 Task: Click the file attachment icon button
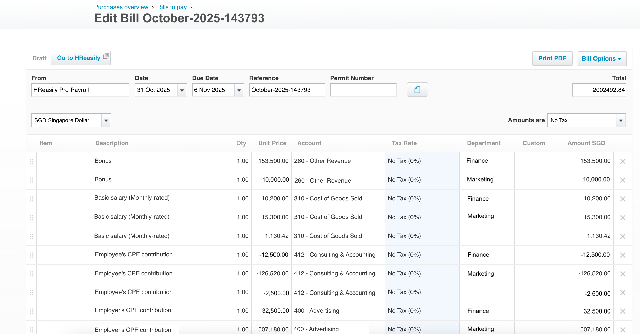coord(417,90)
